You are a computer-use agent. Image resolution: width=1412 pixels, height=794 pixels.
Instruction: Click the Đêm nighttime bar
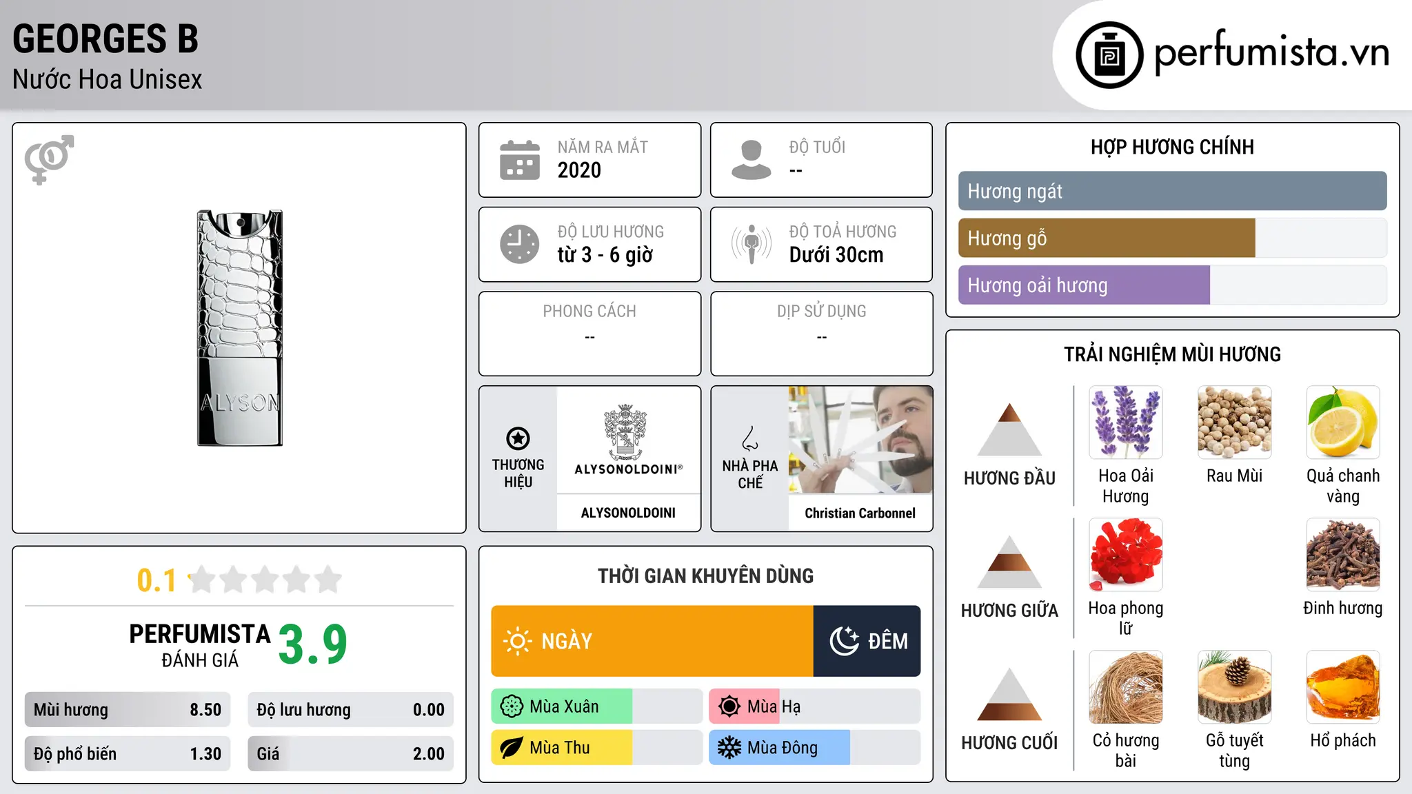(867, 641)
